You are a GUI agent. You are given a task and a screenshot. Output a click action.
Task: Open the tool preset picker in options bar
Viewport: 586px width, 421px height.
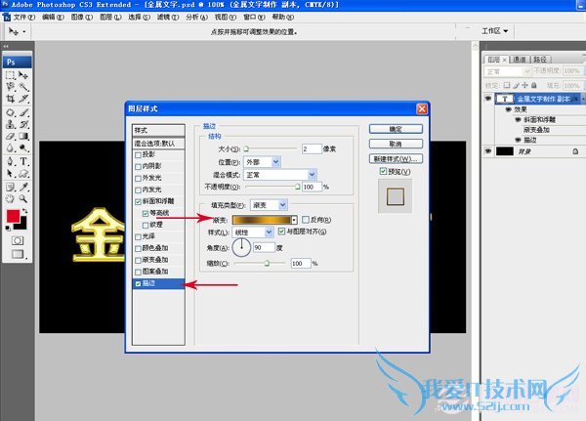[16, 32]
